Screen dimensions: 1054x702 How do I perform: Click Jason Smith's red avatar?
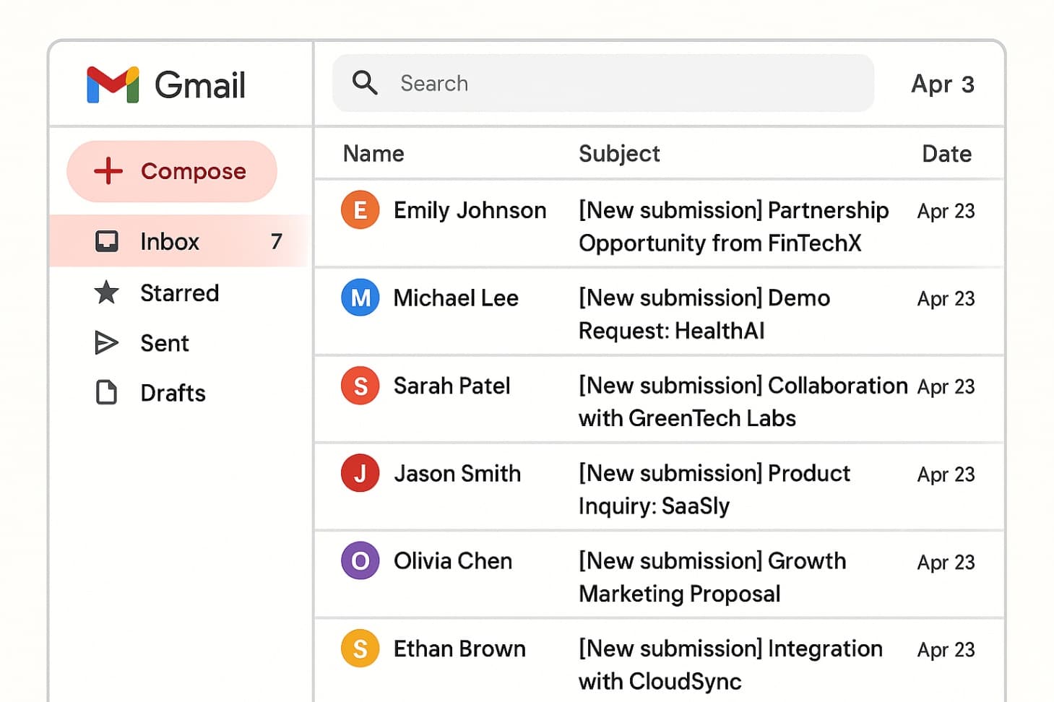[360, 473]
